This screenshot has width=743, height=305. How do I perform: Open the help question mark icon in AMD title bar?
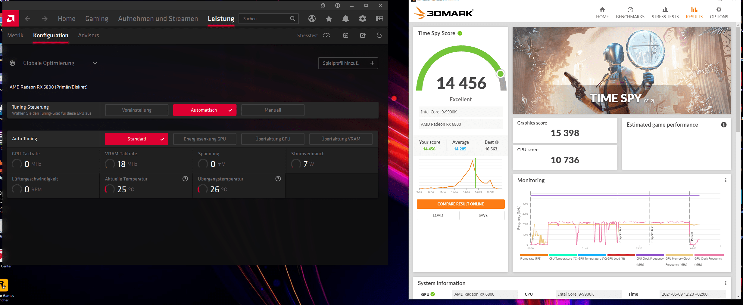tap(338, 5)
